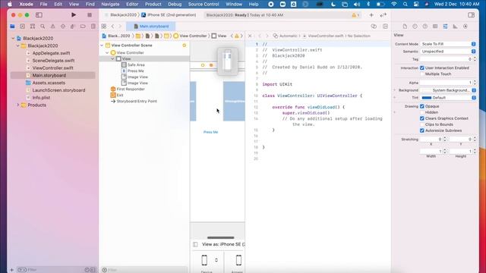
Task: Open Control Center in menu bar
Action: 416,4
